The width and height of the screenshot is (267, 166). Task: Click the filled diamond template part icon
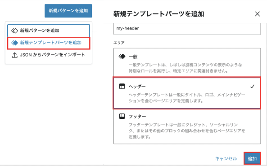(14, 43)
